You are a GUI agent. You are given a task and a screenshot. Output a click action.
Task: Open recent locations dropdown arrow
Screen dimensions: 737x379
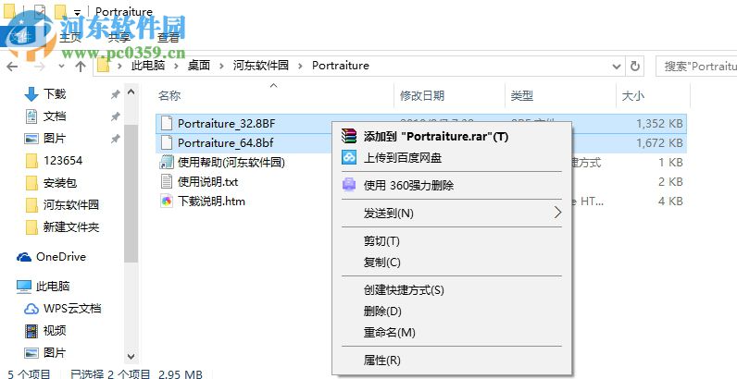point(61,67)
